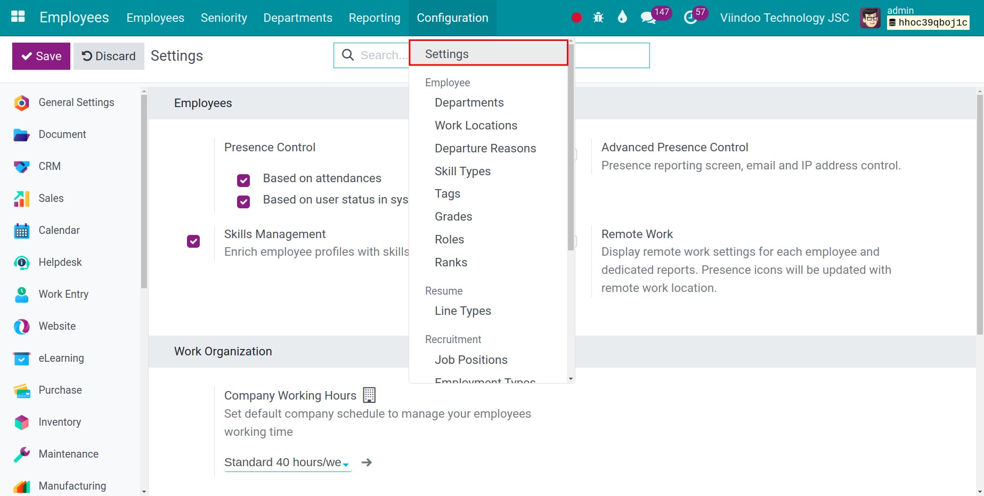Screen dimensions: 984x496
Task: Click the Remote Work setting label
Action: coord(637,234)
